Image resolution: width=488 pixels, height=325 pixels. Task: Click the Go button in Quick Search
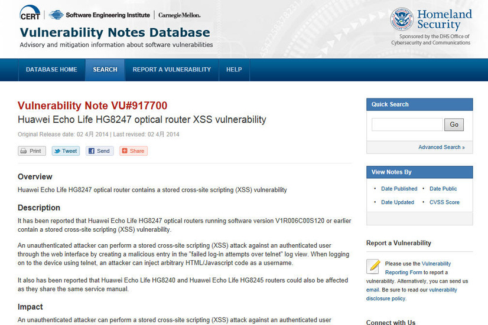(x=454, y=124)
